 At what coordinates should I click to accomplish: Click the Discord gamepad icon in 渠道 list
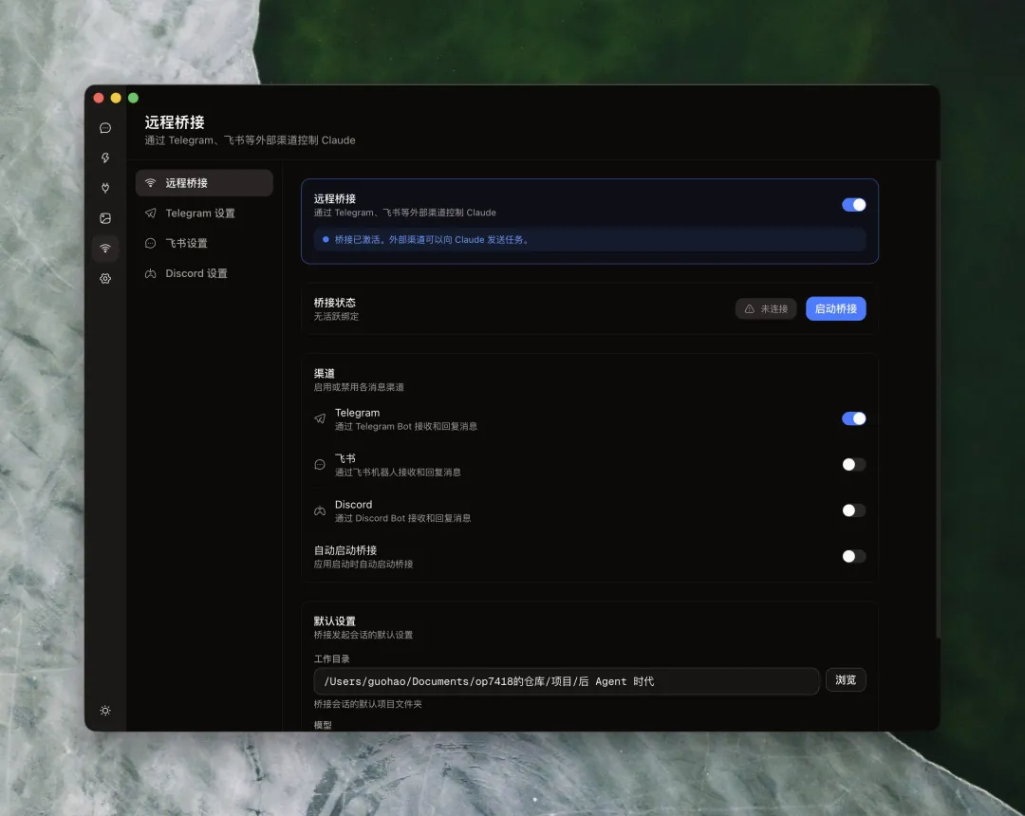coord(320,510)
